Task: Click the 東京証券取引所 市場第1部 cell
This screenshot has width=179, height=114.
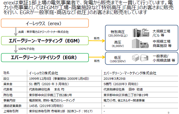Action: click(61, 111)
